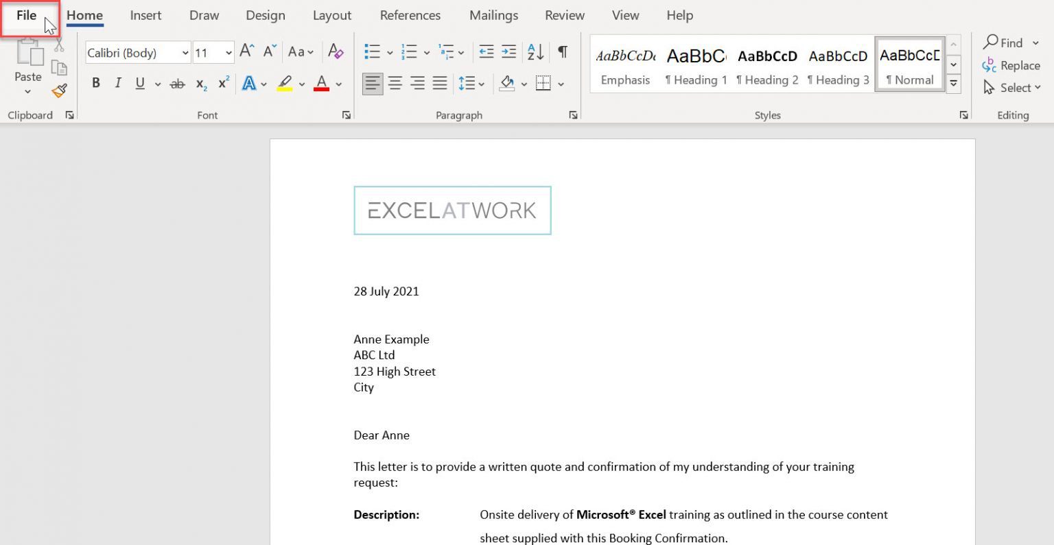
Task: Open line and paragraph spacing
Action: coord(467,84)
